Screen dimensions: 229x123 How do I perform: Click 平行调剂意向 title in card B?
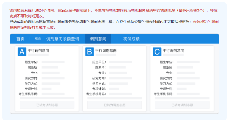pos(106,51)
